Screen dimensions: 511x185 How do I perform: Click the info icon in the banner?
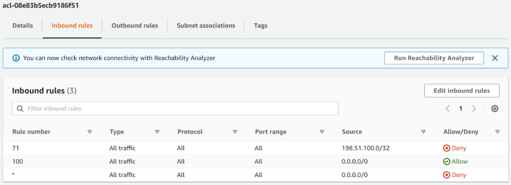click(16, 58)
